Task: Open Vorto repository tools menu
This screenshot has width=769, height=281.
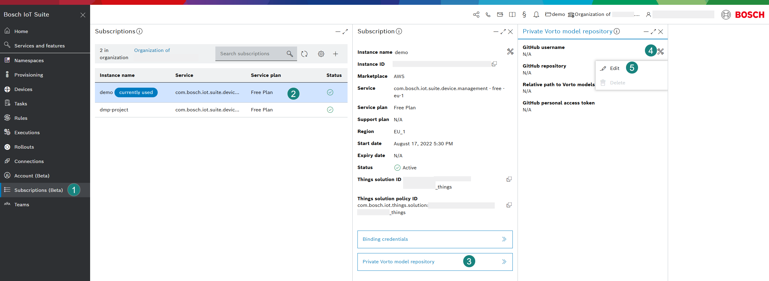Action: click(661, 52)
